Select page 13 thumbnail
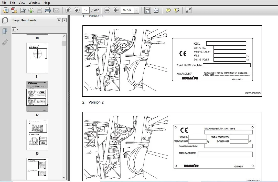This screenshot has height=182, width=278. click(x=37, y=135)
